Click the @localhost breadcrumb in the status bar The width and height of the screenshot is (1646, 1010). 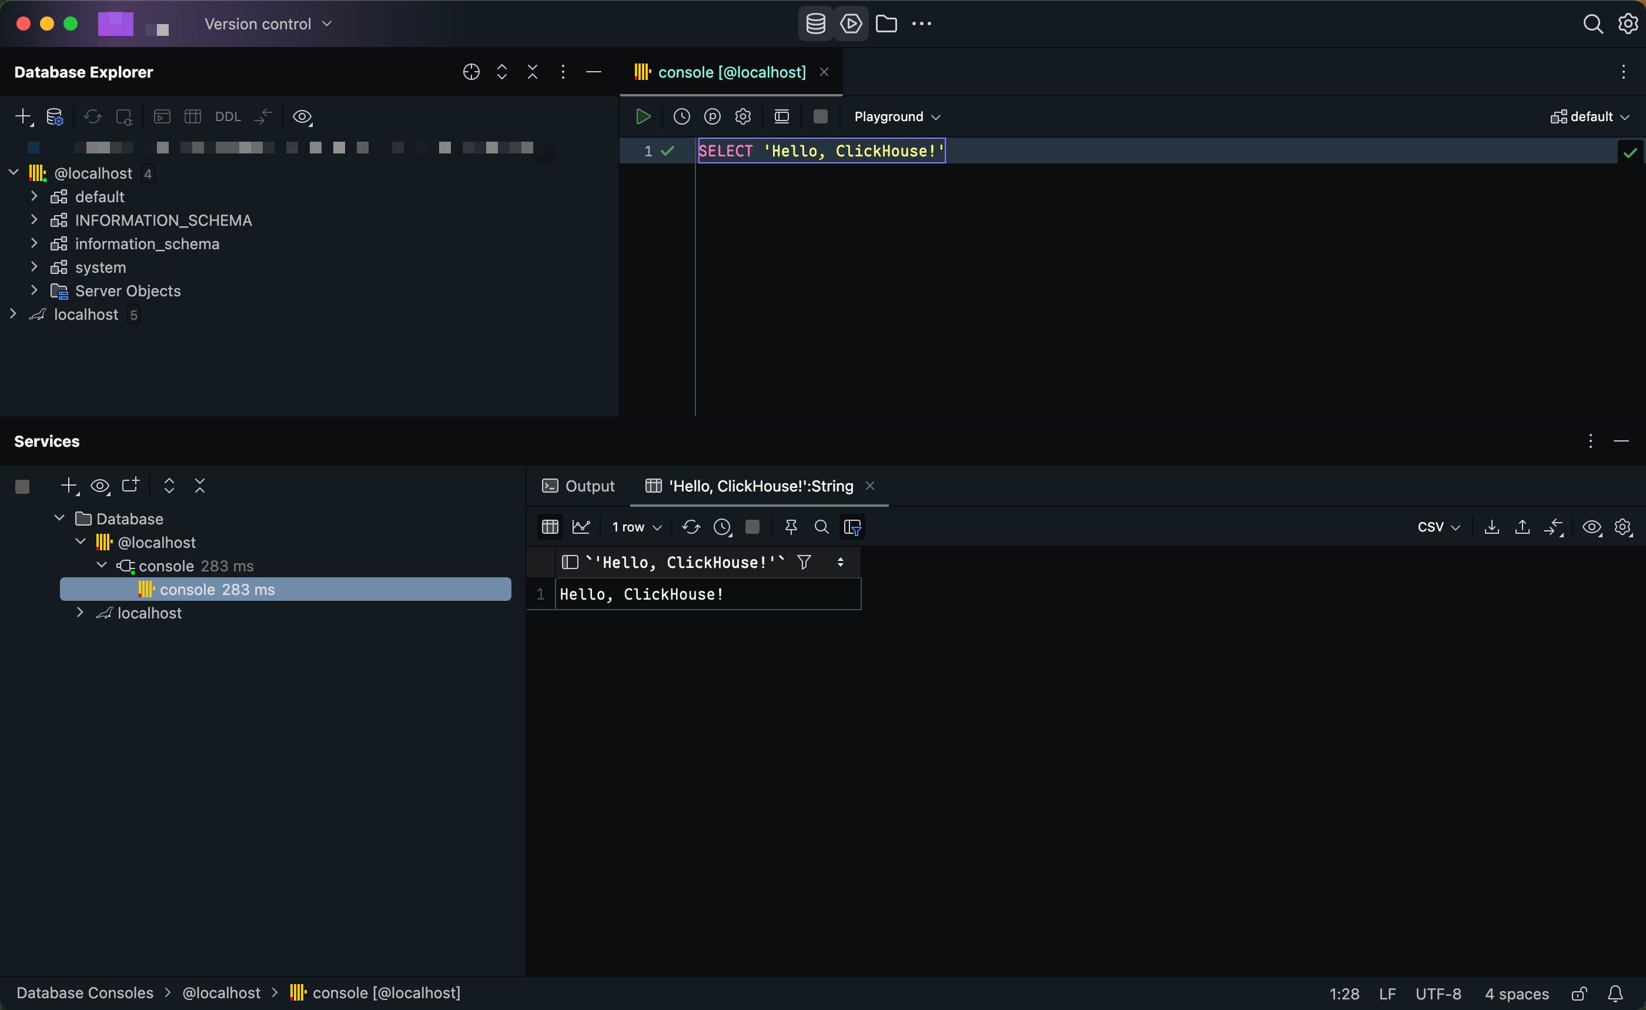point(221,994)
